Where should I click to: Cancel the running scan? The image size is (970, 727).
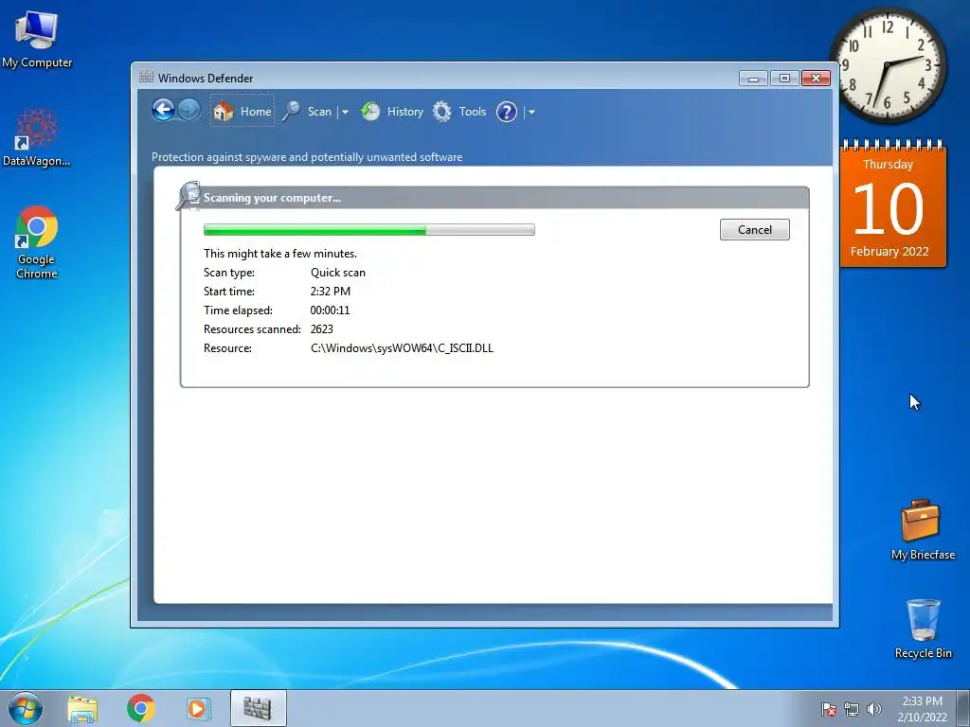click(x=755, y=229)
